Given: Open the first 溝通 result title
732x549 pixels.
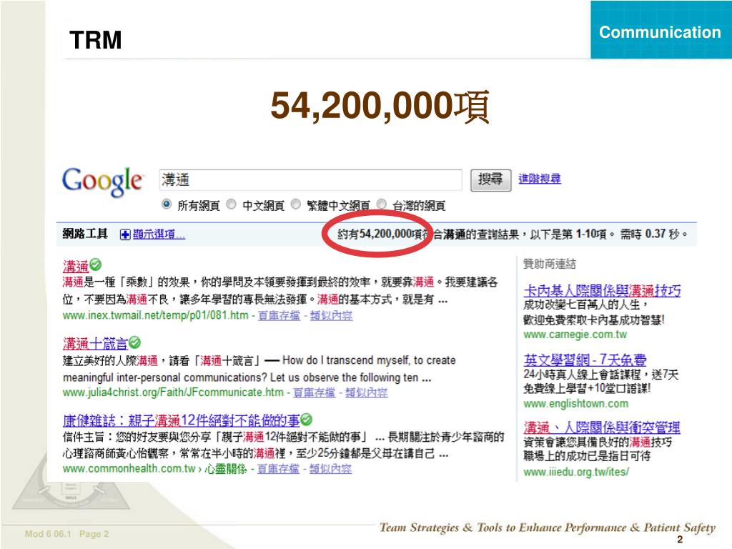Looking at the screenshot, I should pos(76,267).
